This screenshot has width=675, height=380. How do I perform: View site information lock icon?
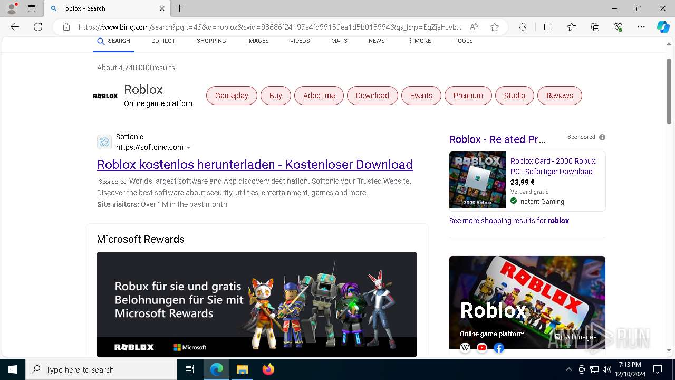click(66, 27)
